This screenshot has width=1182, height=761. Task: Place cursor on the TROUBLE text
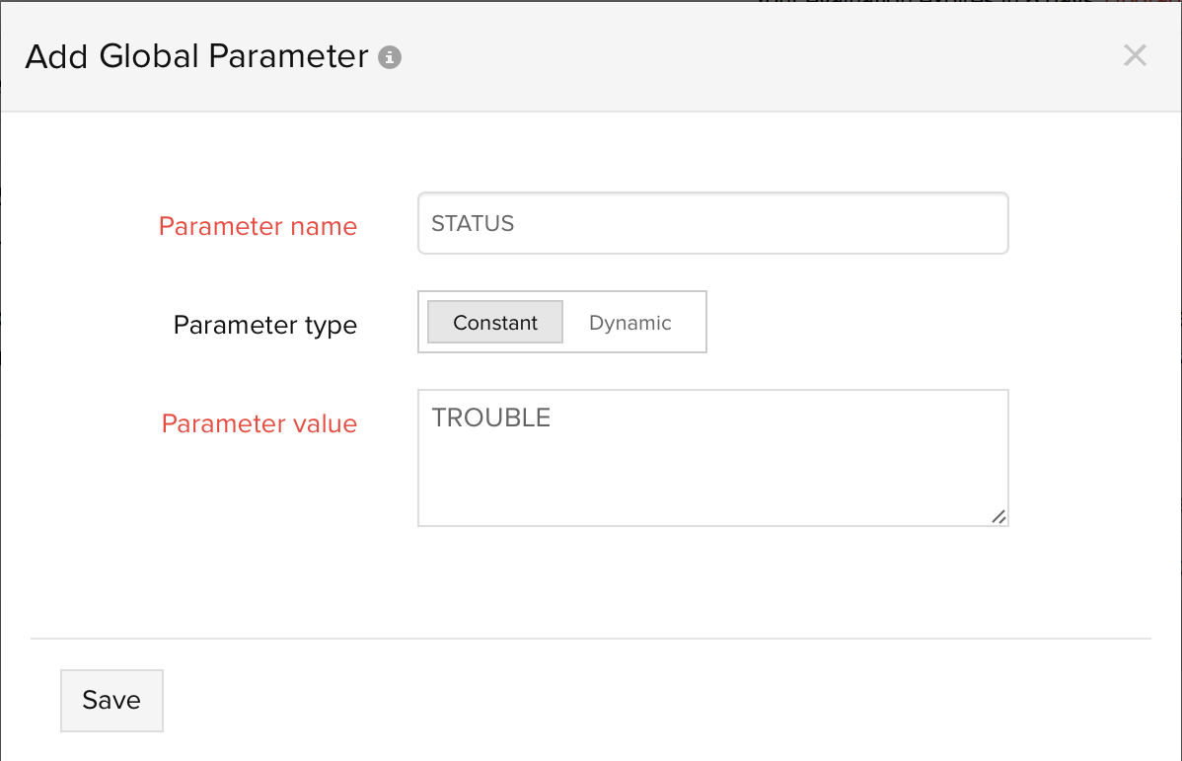[x=491, y=418]
